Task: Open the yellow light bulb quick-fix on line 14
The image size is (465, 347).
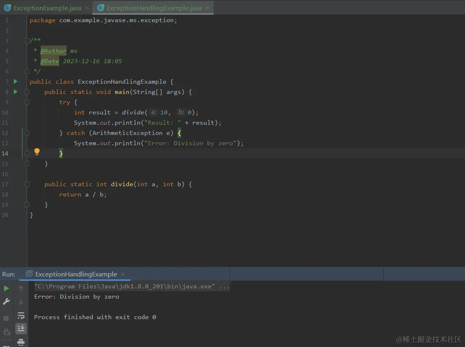Action: (37, 152)
